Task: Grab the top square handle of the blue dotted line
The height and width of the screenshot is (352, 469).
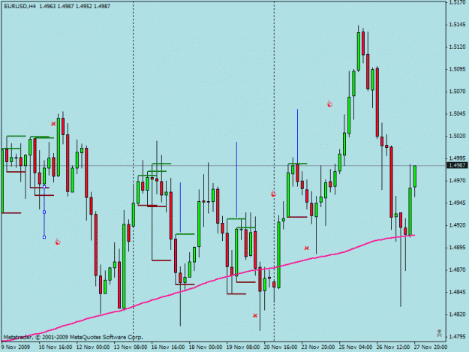Action: click(44, 187)
